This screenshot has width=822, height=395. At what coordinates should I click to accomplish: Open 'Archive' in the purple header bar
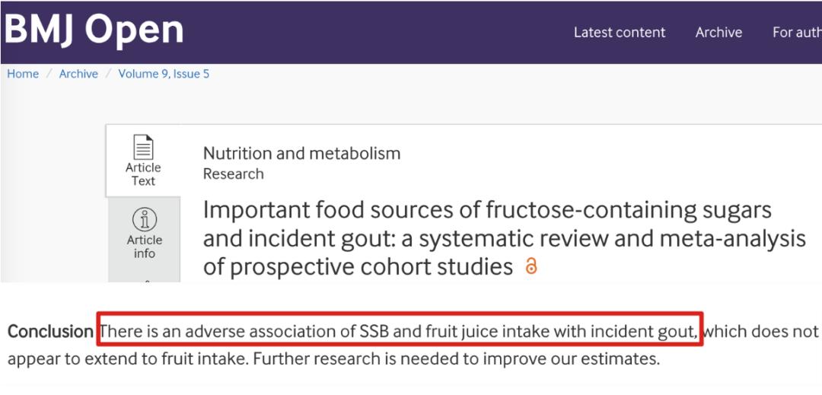click(718, 33)
